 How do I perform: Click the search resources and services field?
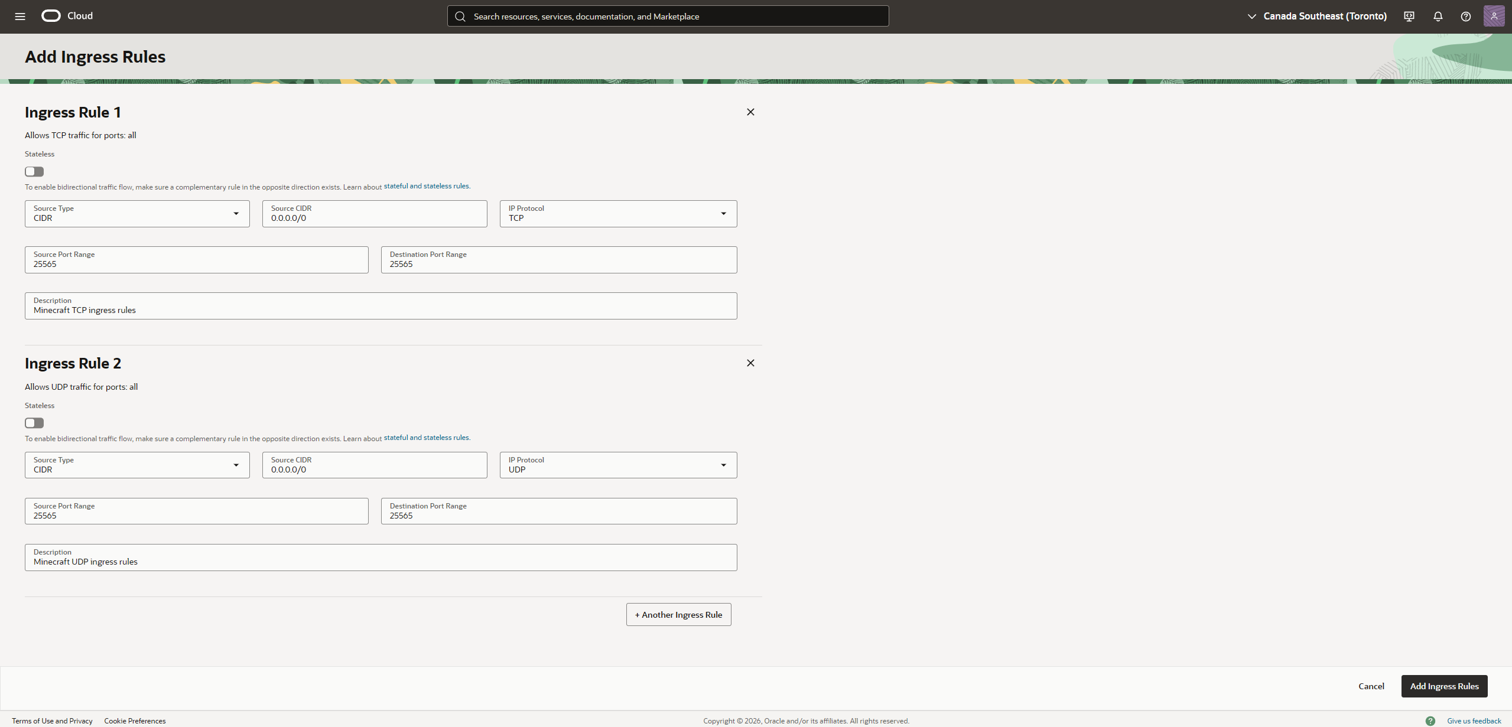tap(668, 17)
